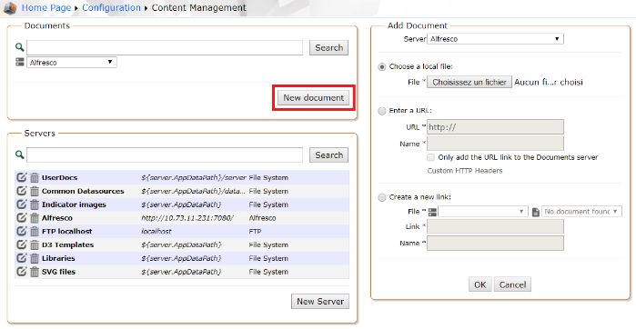Click the Documents search magnifier icon
Screen dimensions: 636x329
pyautogui.click(x=19, y=47)
